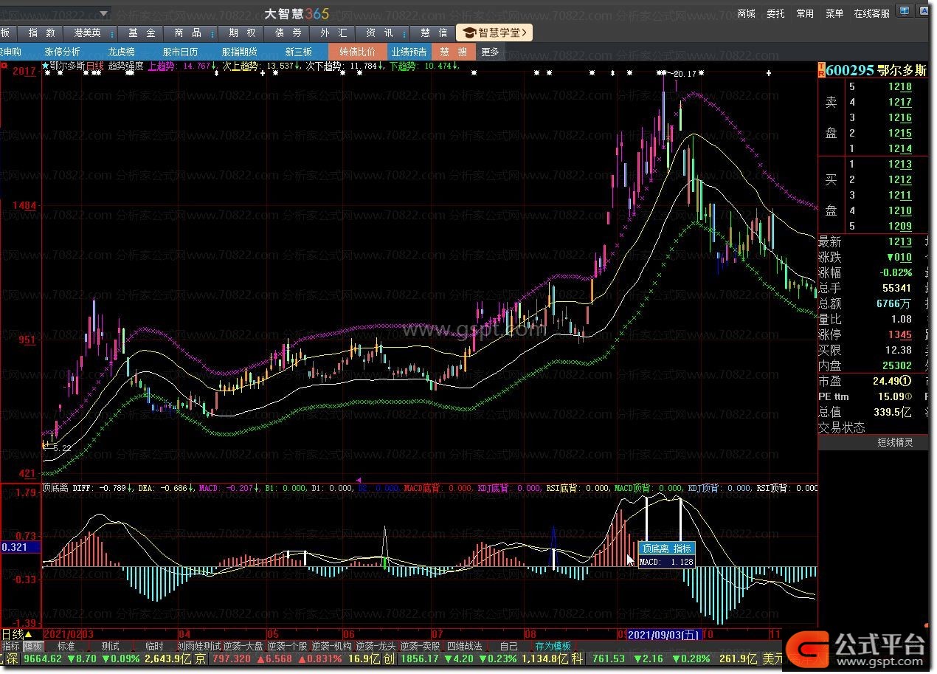Select the 逆袭-机构 template
The height and width of the screenshot is (674, 937).
[x=331, y=646]
